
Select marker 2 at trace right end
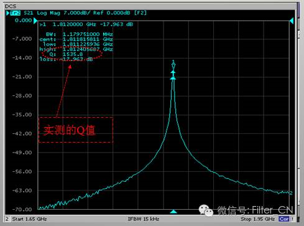(291, 193)
